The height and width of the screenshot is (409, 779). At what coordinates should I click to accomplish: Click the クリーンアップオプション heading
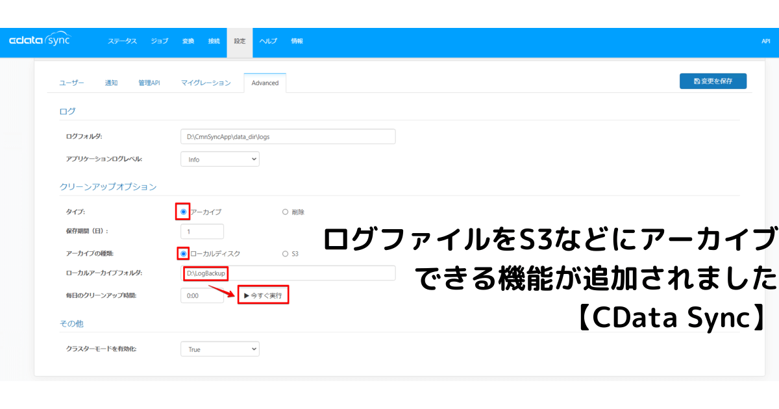108,186
